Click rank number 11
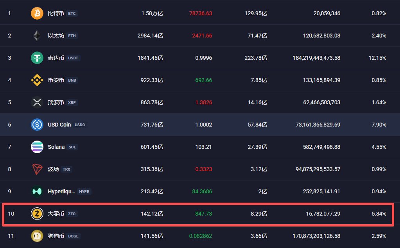 pos(11,236)
